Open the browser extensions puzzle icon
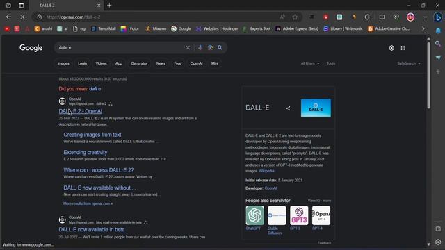Image resolution: width=445 pixels, height=250 pixels. pyautogui.click(x=367, y=17)
